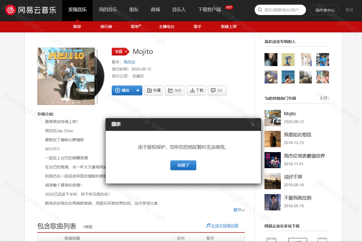The width and height of the screenshot is (362, 242).
Task: Open album title 说好不哭
Action: pyautogui.click(x=293, y=177)
